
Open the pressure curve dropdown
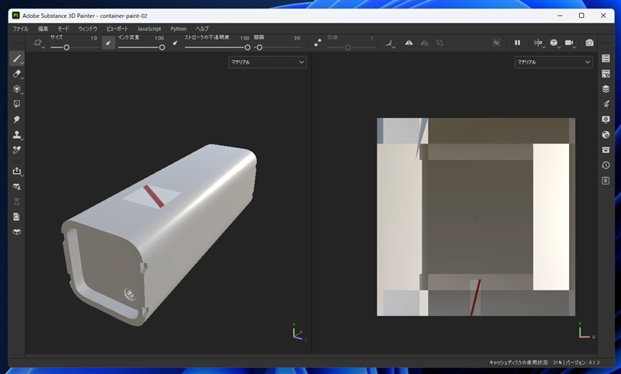(x=390, y=43)
